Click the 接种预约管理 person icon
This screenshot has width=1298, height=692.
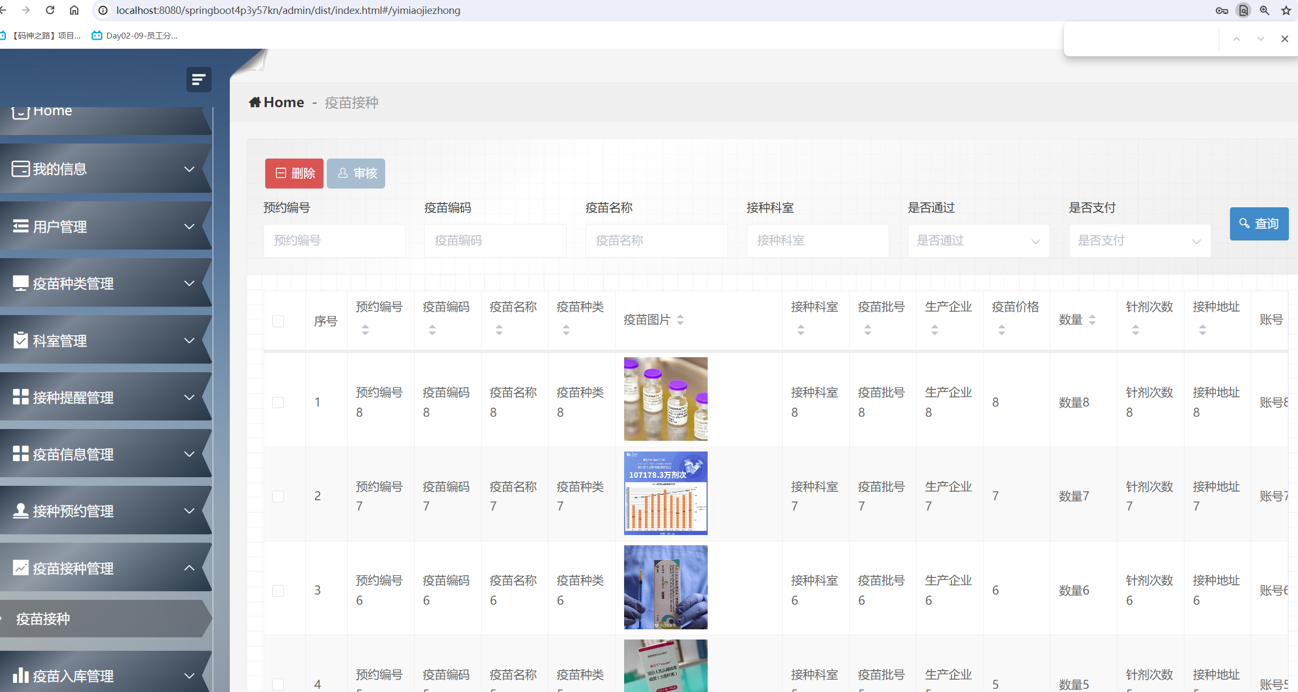click(20, 510)
